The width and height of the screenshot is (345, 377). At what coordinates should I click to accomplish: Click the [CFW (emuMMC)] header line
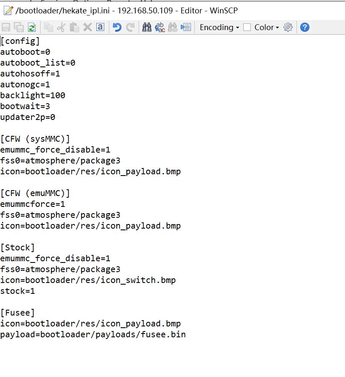coord(35,194)
